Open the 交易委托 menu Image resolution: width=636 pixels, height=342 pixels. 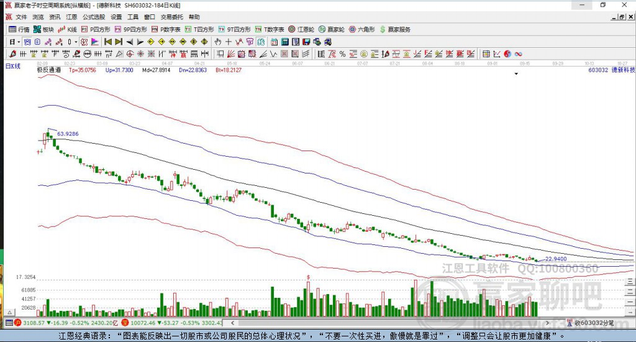172,17
